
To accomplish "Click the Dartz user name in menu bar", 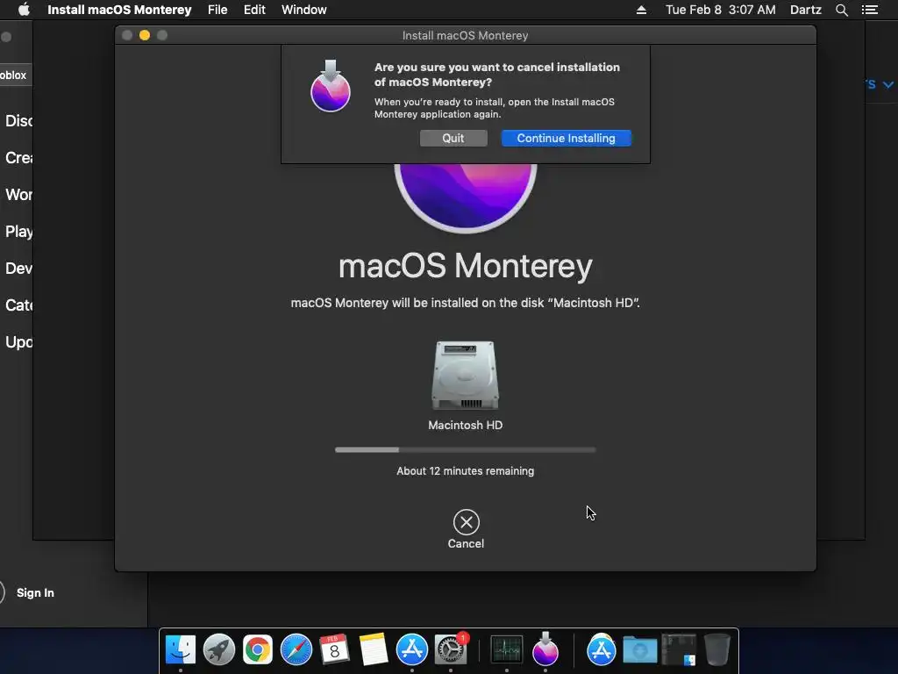I will click(x=806, y=10).
